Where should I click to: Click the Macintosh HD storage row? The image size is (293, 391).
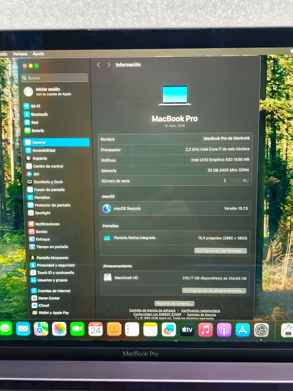(176, 278)
